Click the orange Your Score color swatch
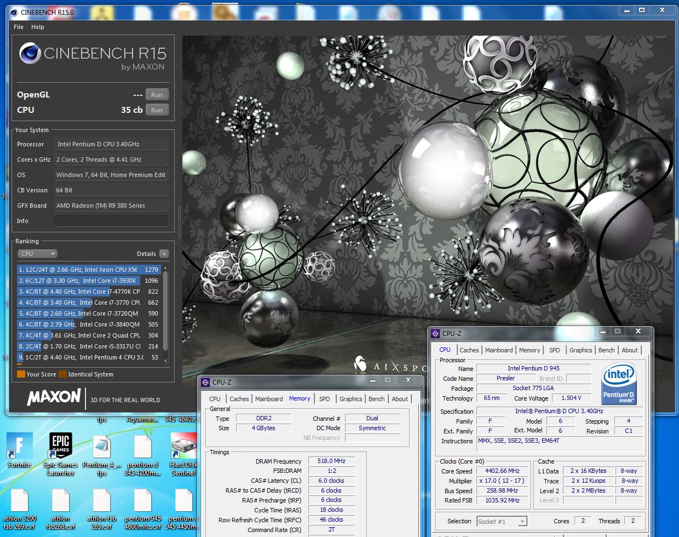 coord(21,374)
